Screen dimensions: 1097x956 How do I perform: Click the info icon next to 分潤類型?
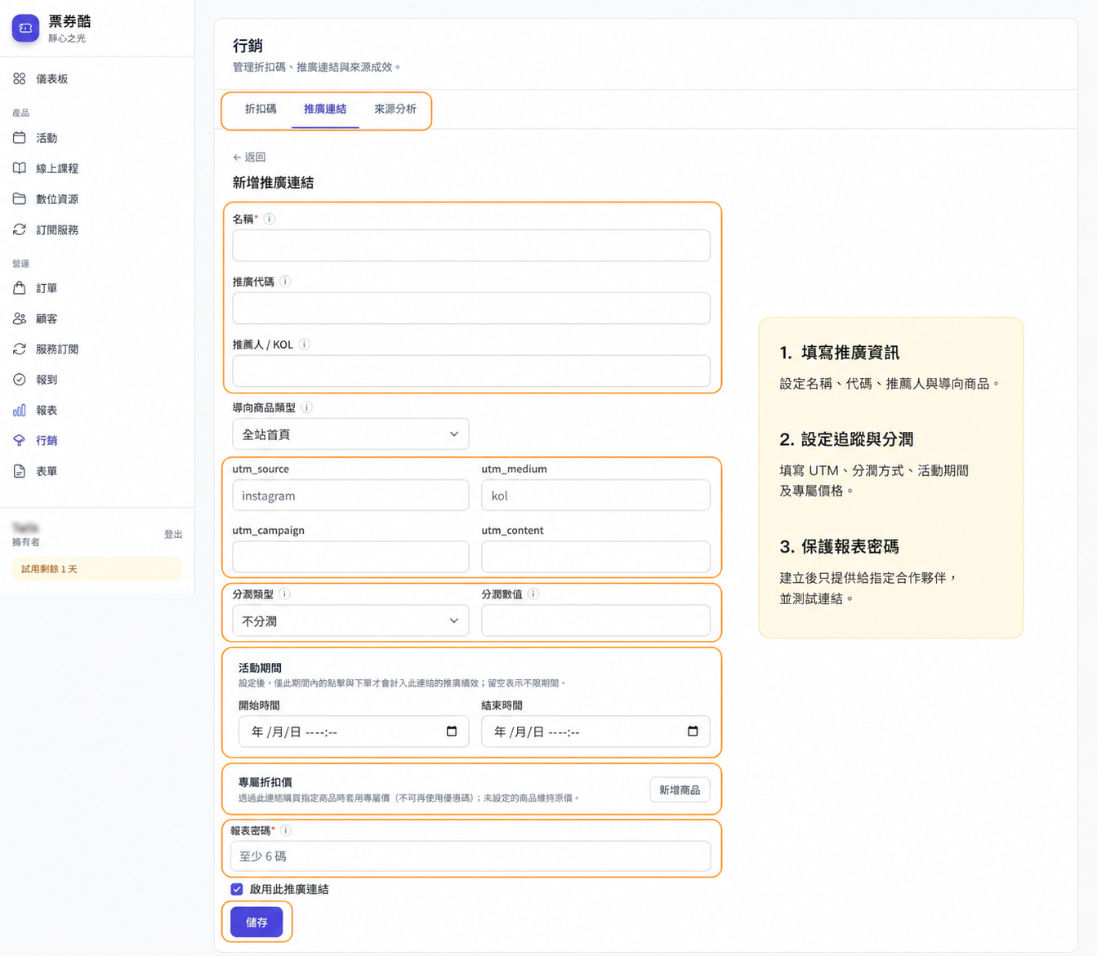tap(284, 594)
